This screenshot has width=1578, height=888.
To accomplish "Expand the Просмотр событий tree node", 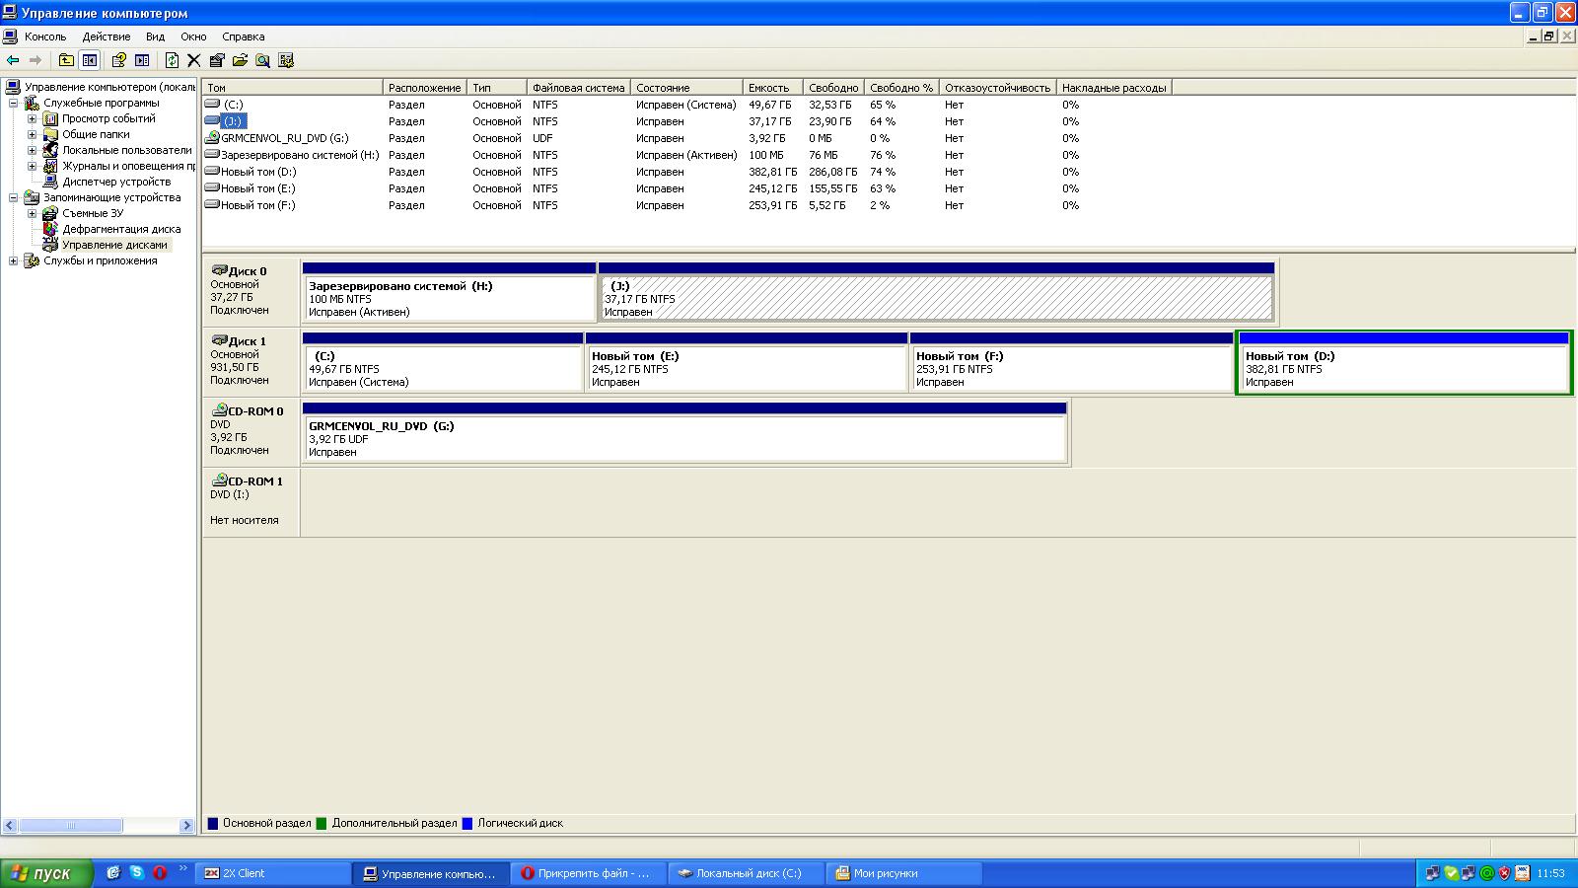I will pos(32,118).
